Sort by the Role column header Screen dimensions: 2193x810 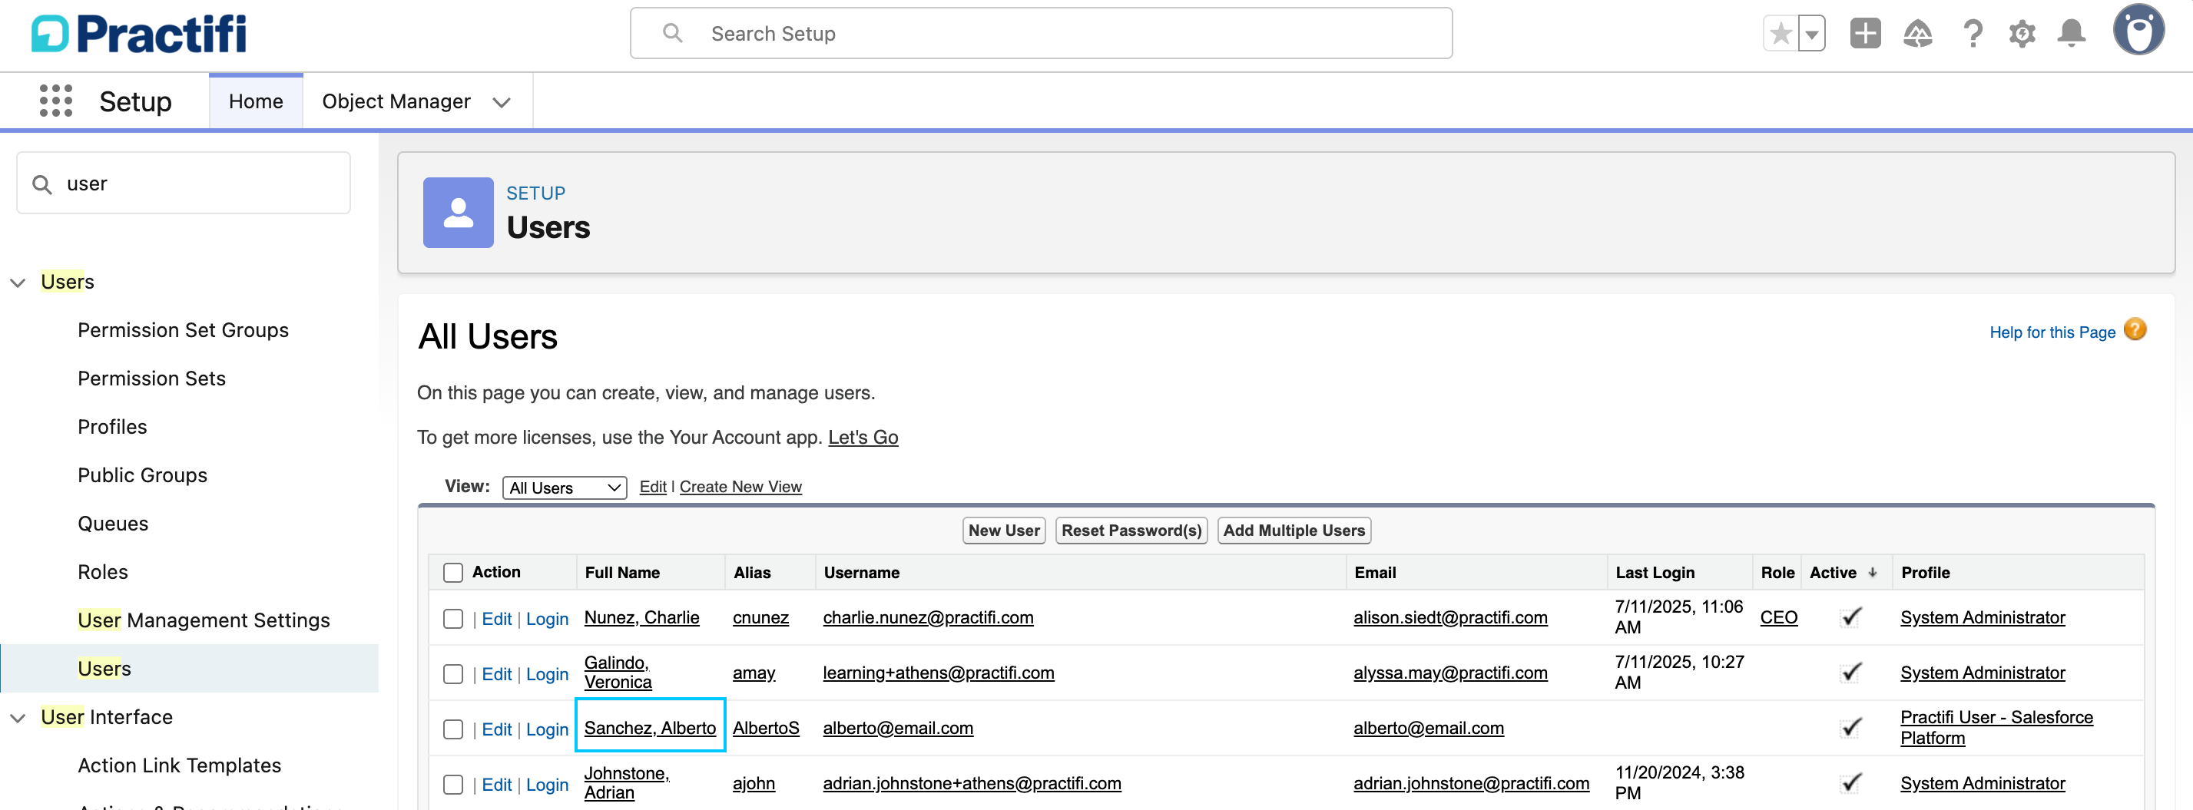(1777, 573)
